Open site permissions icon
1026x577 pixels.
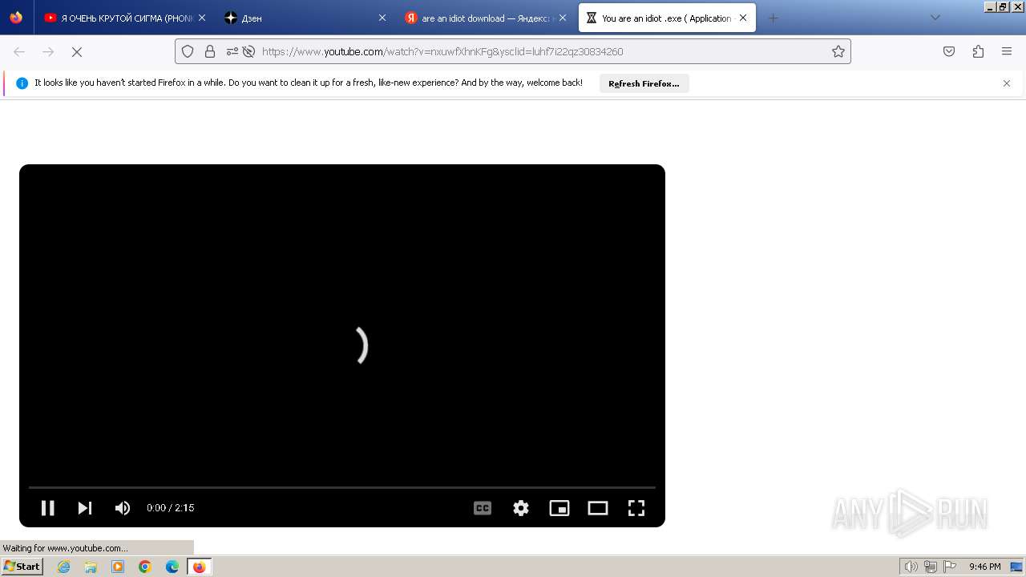[x=232, y=51]
